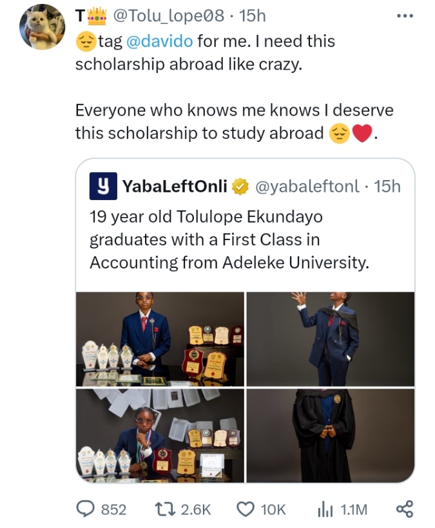Open top-left photo with award plaques

(160, 339)
